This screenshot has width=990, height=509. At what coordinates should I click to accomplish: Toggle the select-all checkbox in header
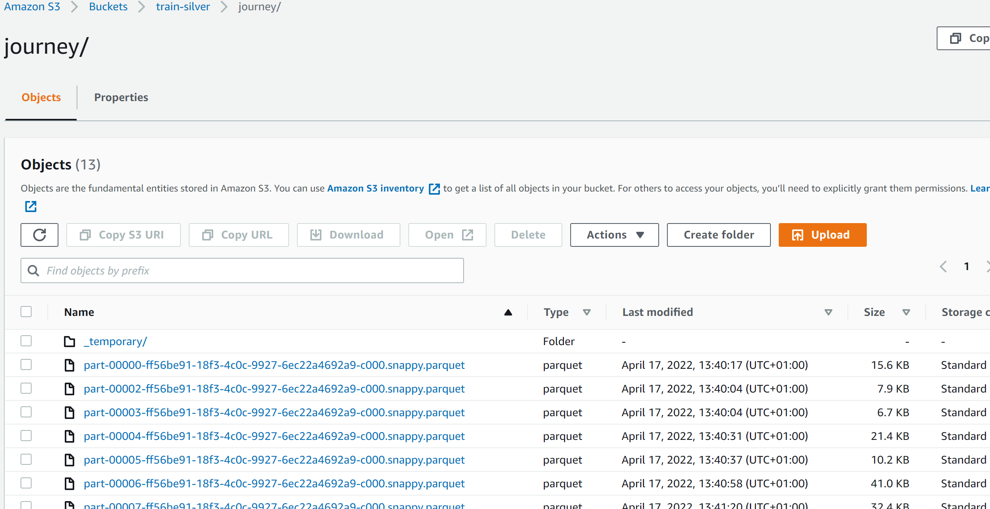point(26,312)
